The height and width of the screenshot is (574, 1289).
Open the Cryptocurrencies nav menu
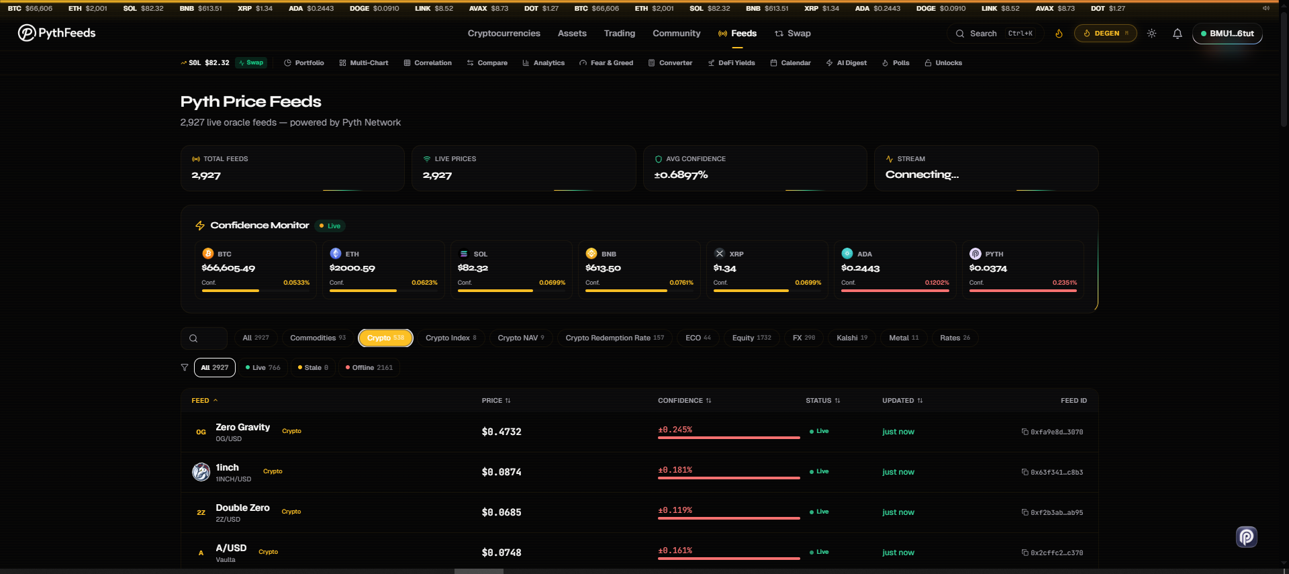(x=504, y=34)
